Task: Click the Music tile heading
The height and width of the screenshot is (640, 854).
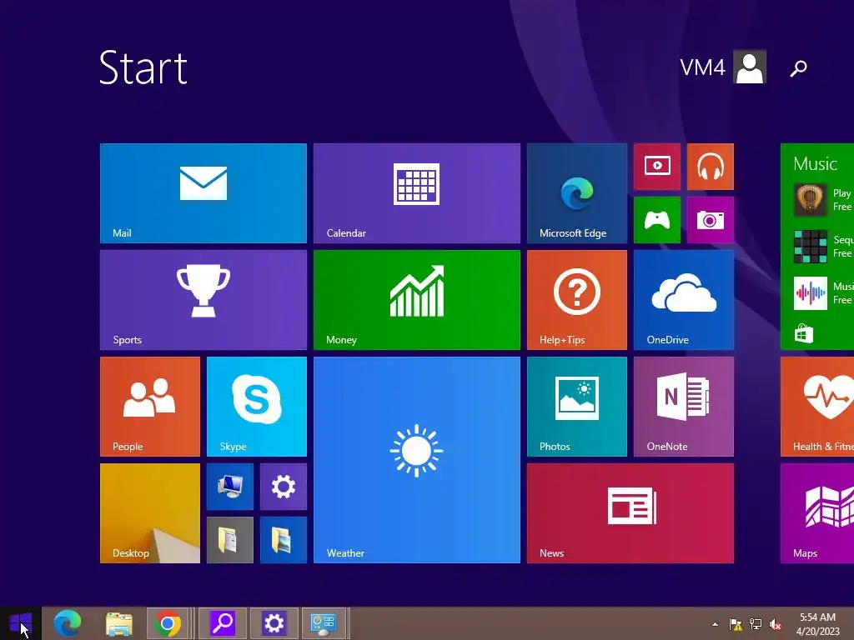Action: 815,164
